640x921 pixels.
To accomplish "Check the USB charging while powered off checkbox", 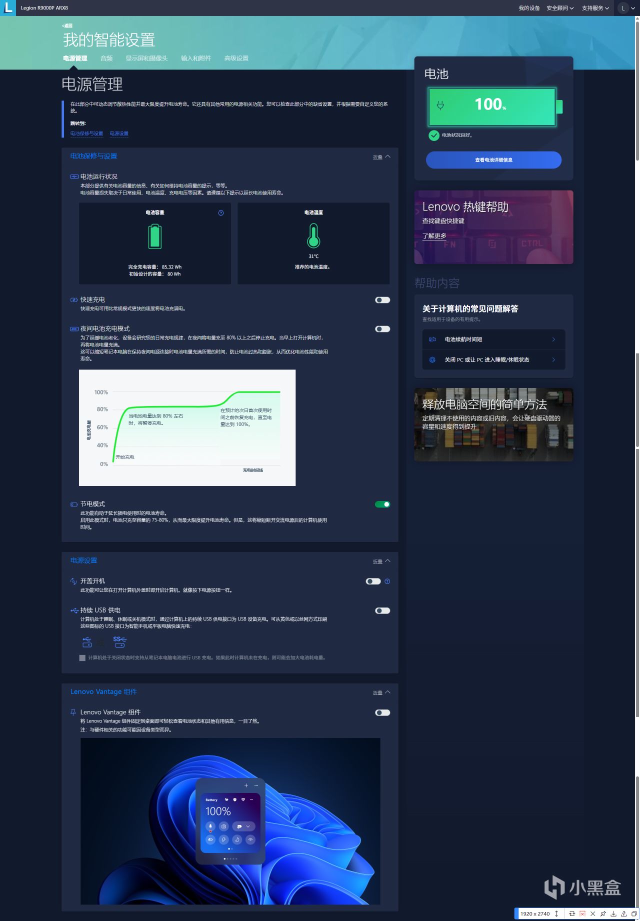I will click(82, 658).
